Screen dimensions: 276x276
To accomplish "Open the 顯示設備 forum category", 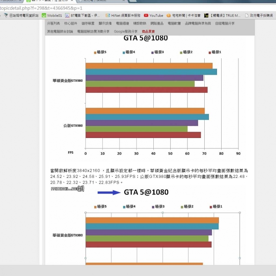I will coord(105,23).
